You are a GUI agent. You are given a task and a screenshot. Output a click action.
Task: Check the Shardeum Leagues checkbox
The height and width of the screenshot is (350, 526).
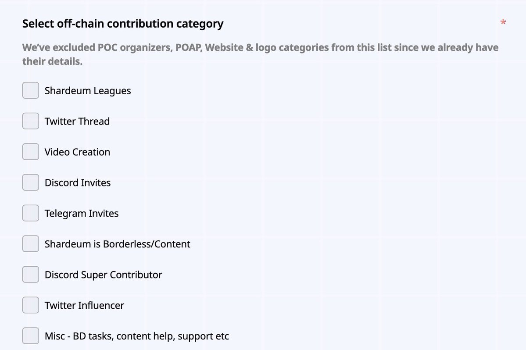[x=31, y=90]
